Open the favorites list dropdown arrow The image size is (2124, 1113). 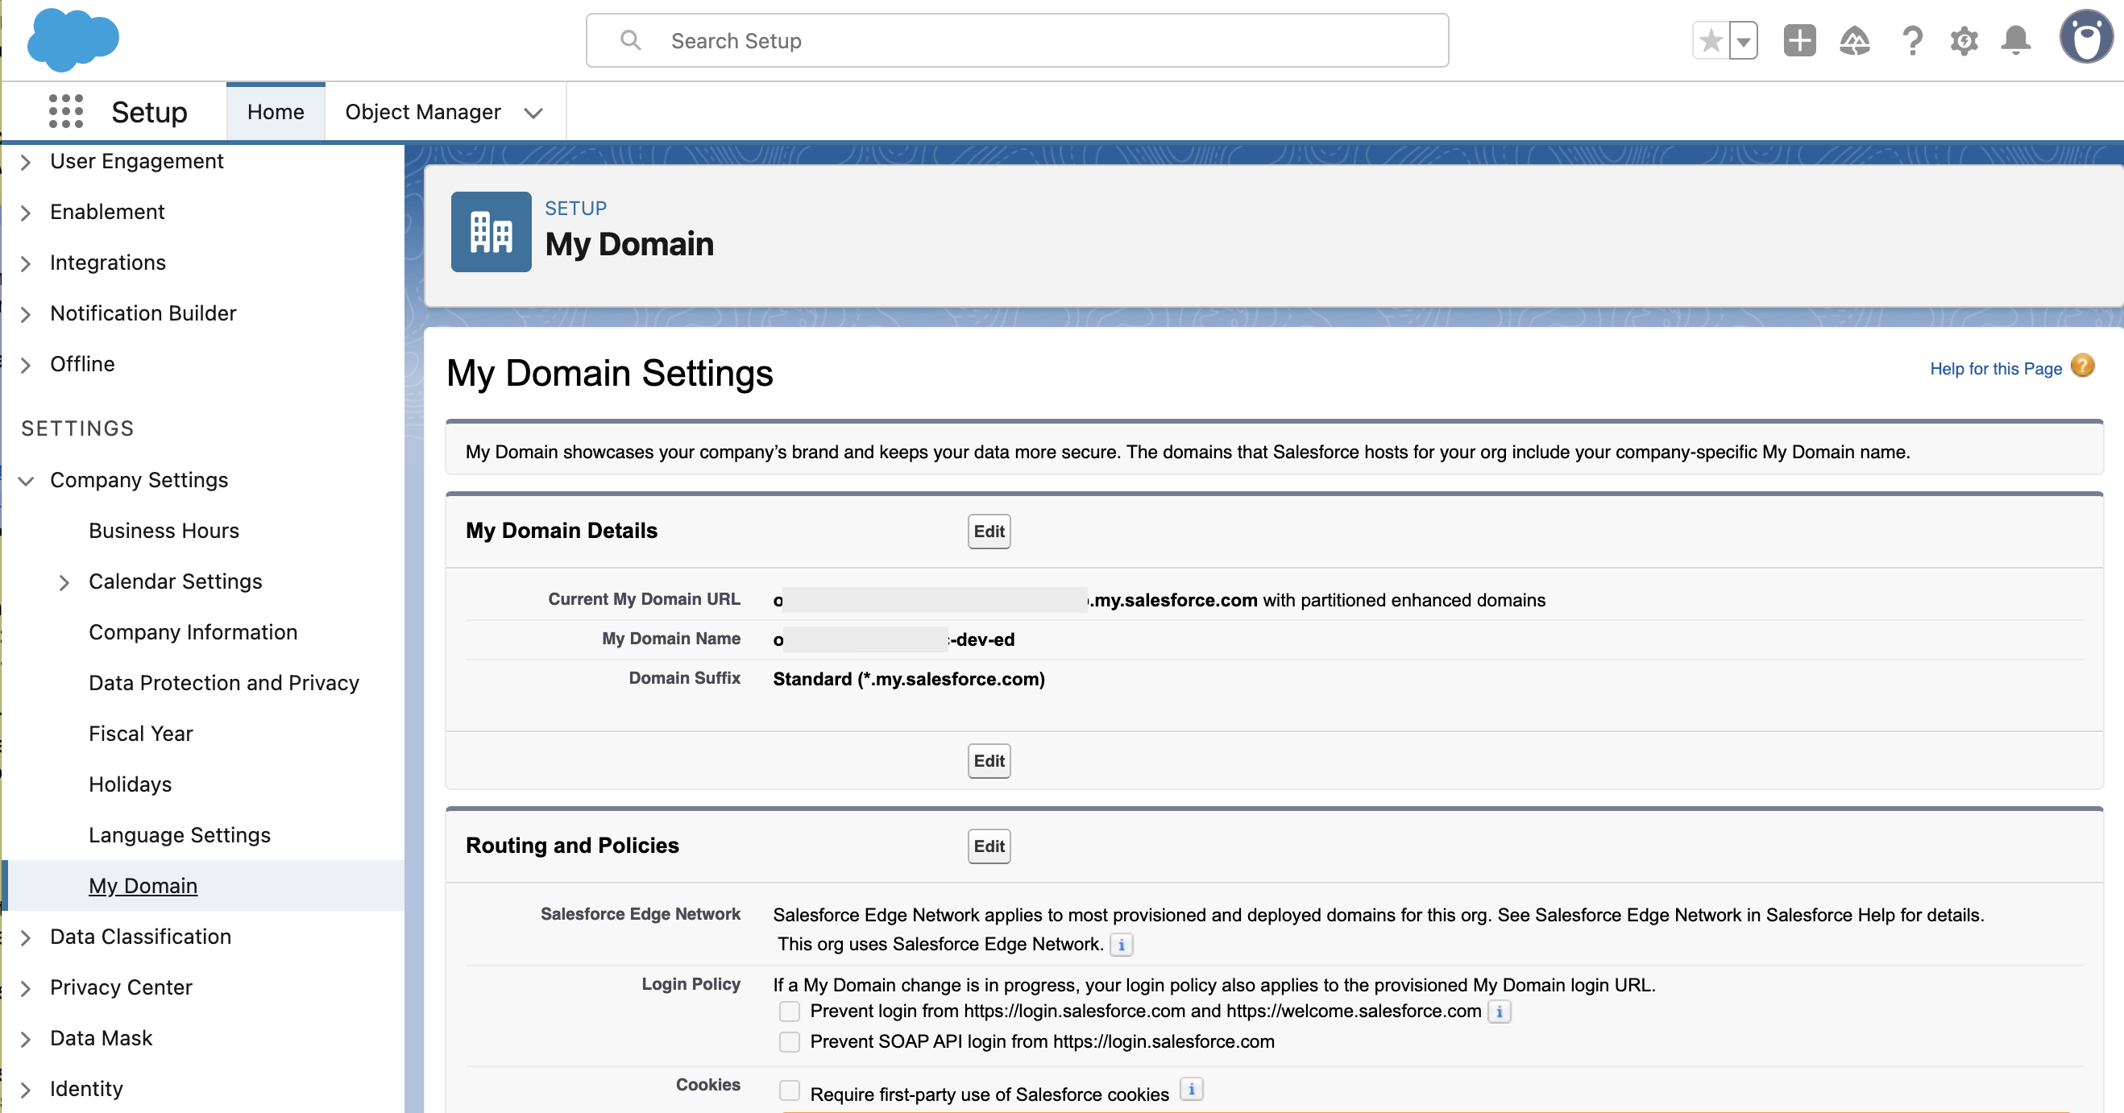pyautogui.click(x=1743, y=40)
